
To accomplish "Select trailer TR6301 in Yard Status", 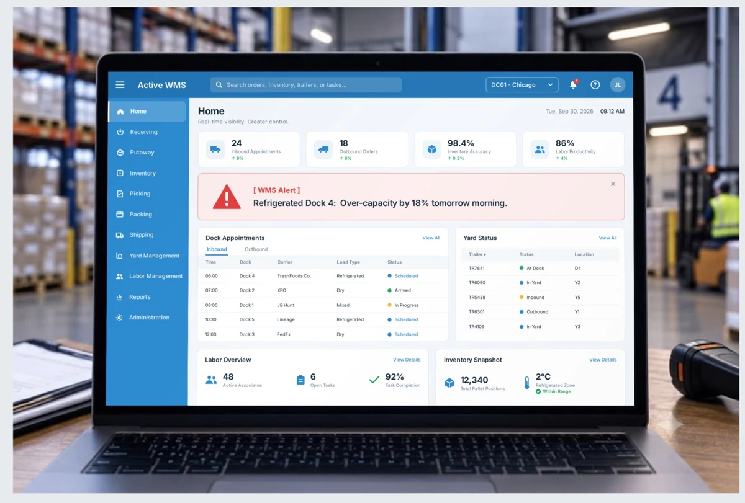I will 477,312.
